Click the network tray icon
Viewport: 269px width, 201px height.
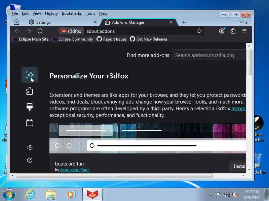pyautogui.click(x=227, y=195)
